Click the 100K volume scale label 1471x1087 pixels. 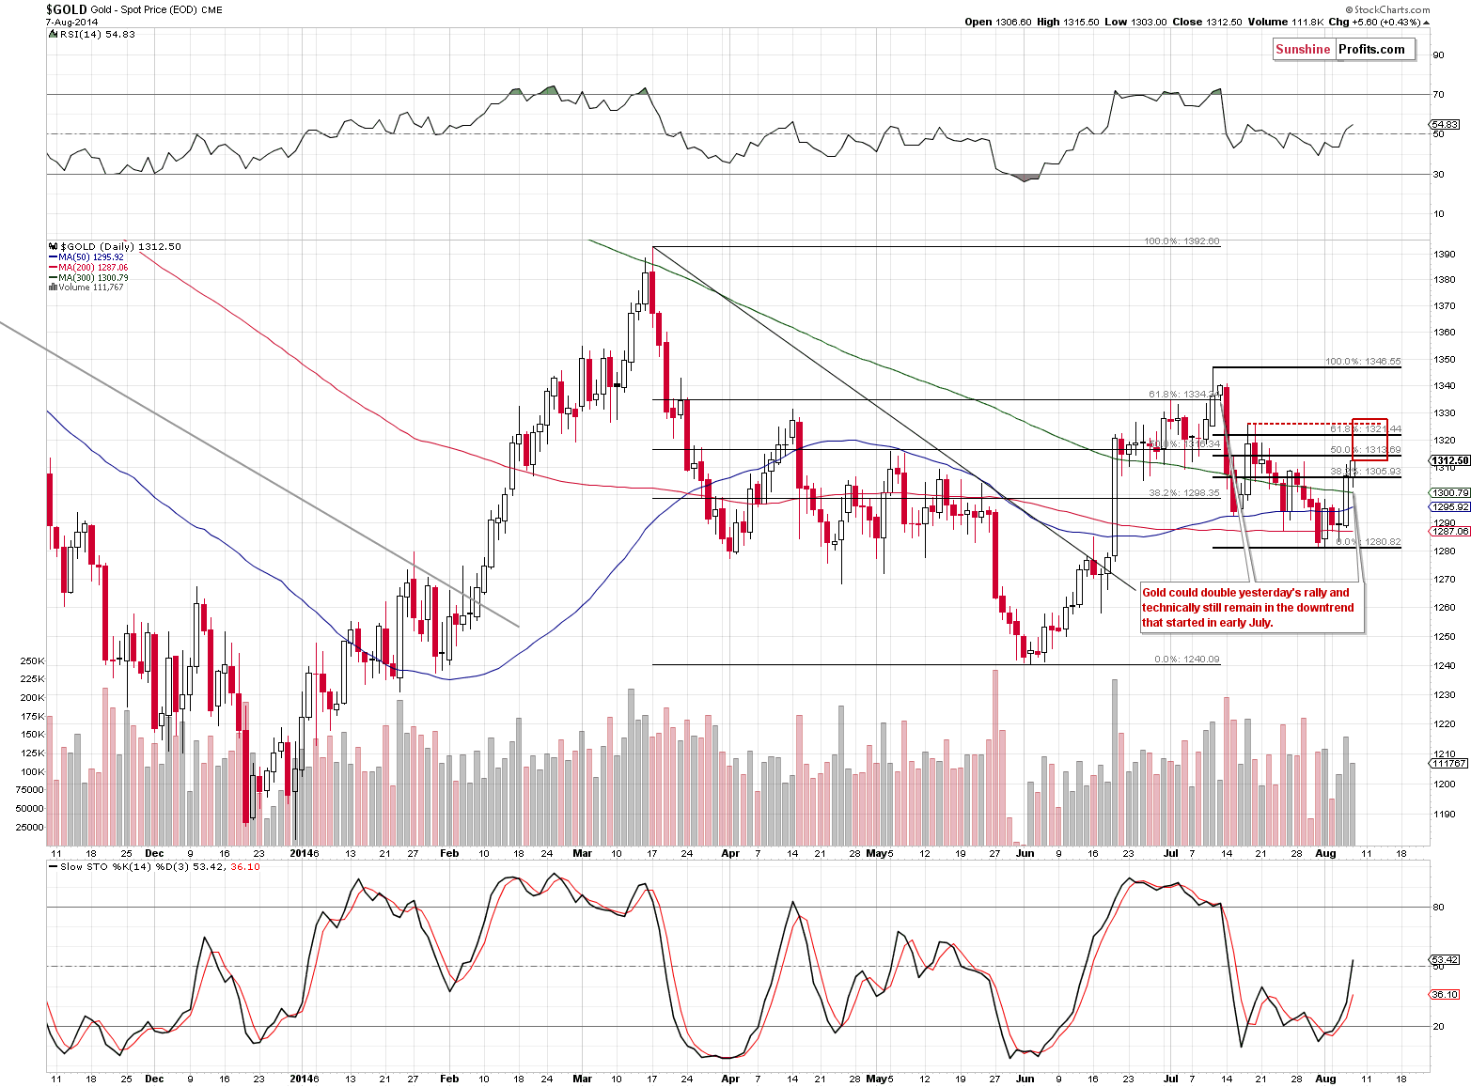tap(33, 772)
